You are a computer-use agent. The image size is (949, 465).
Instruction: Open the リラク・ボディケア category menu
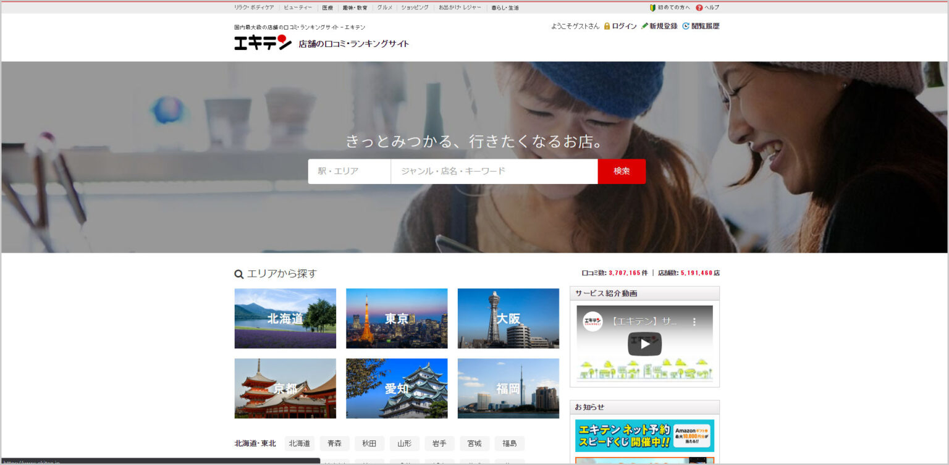[x=254, y=7]
